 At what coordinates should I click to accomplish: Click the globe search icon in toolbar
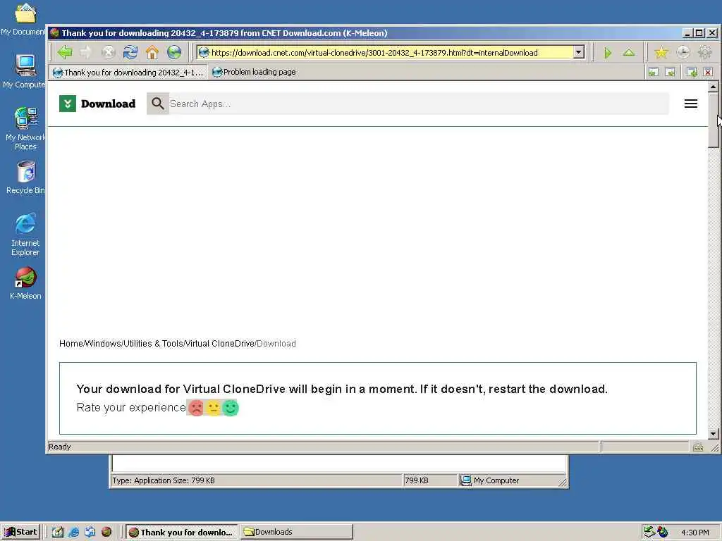174,52
